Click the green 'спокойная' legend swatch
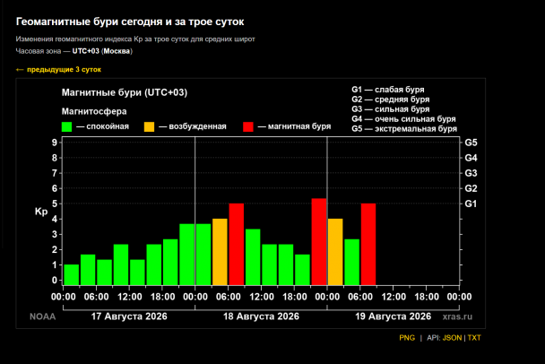 tap(66, 127)
